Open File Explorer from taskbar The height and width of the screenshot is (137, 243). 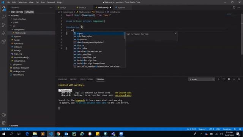35,134
